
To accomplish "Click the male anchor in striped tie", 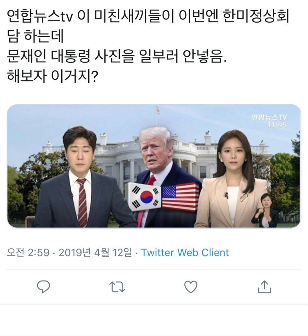I will click(81, 178).
